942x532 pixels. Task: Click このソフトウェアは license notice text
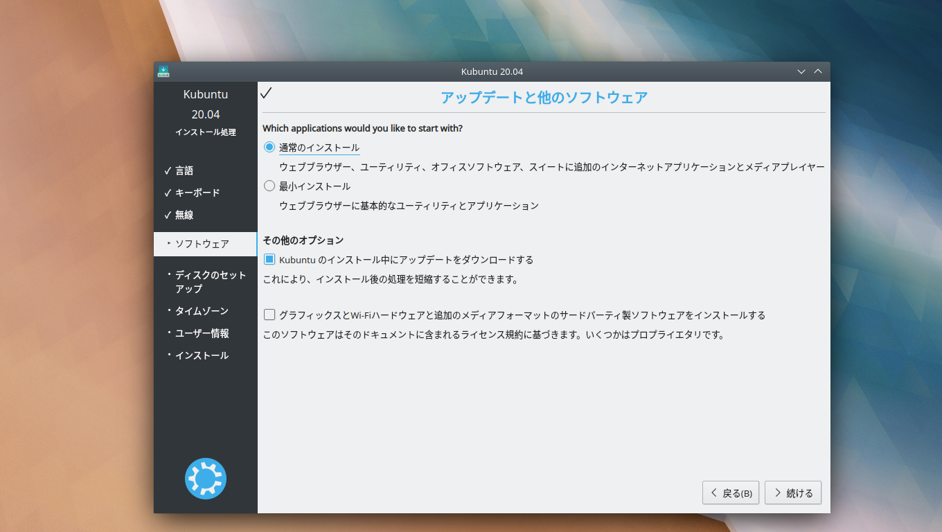494,335
